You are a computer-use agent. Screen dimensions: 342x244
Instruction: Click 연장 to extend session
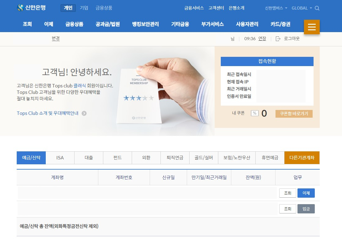(x=262, y=39)
